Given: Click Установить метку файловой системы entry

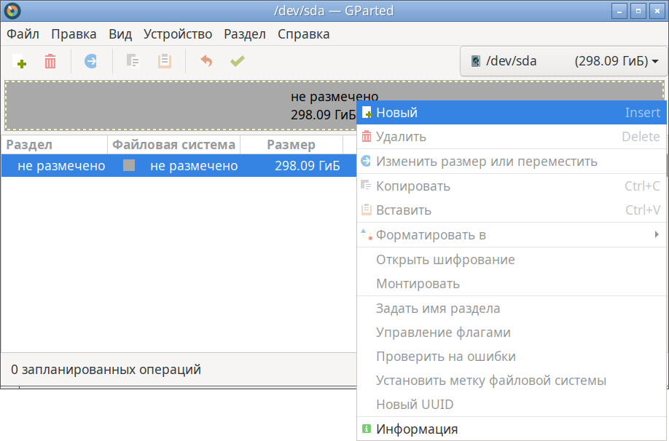Looking at the screenshot, I should pos(511,380).
